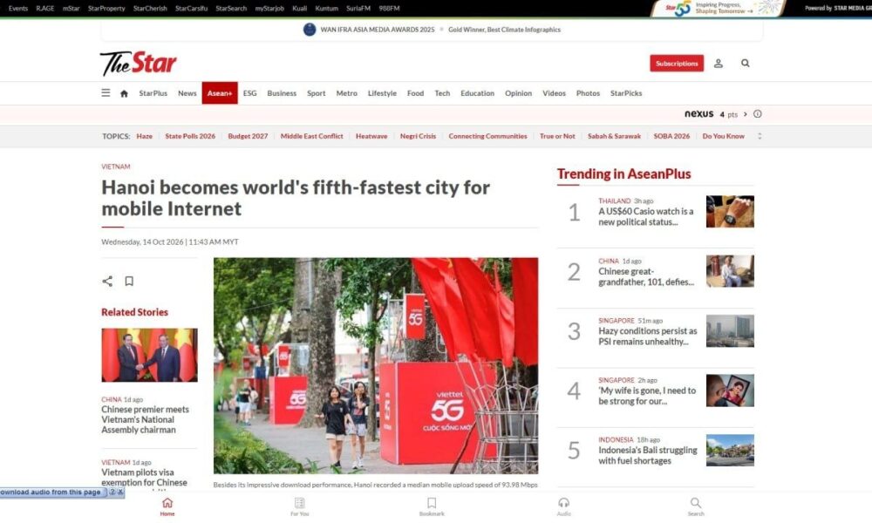Open Bali fuel shortages thumbnail

(730, 450)
